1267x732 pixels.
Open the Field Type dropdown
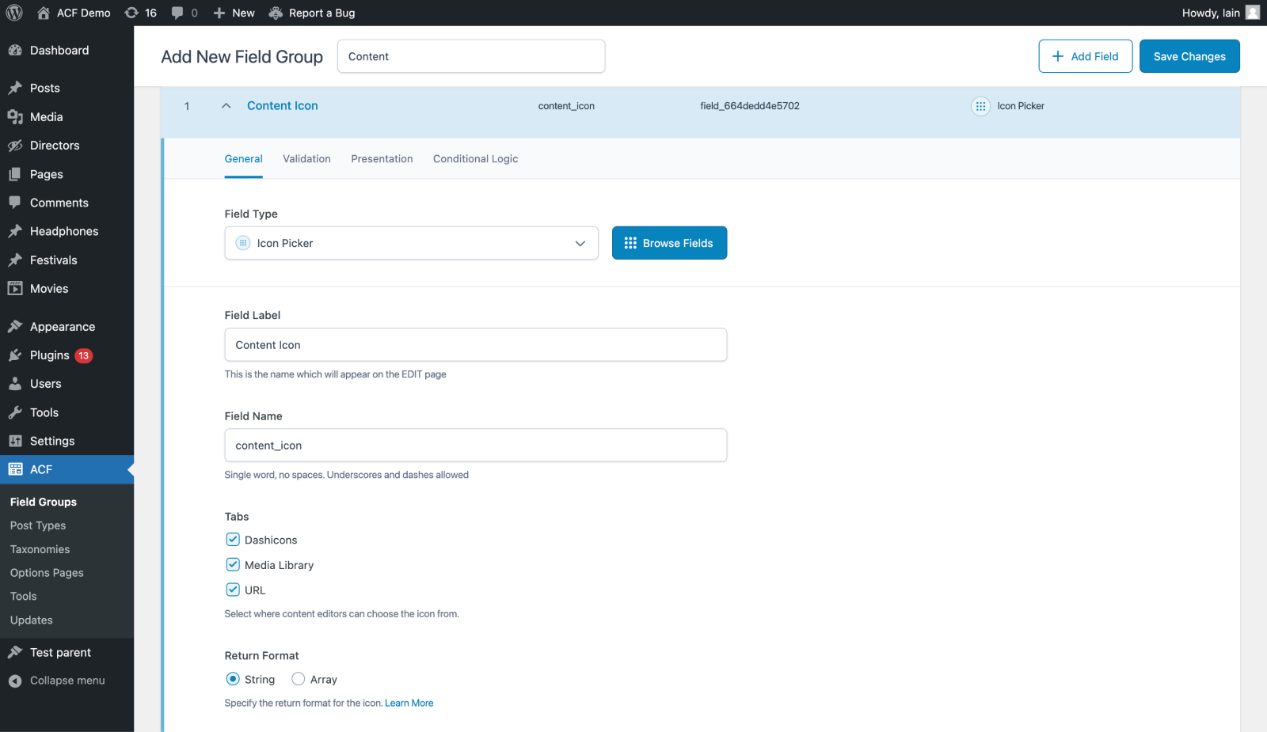pyautogui.click(x=411, y=243)
